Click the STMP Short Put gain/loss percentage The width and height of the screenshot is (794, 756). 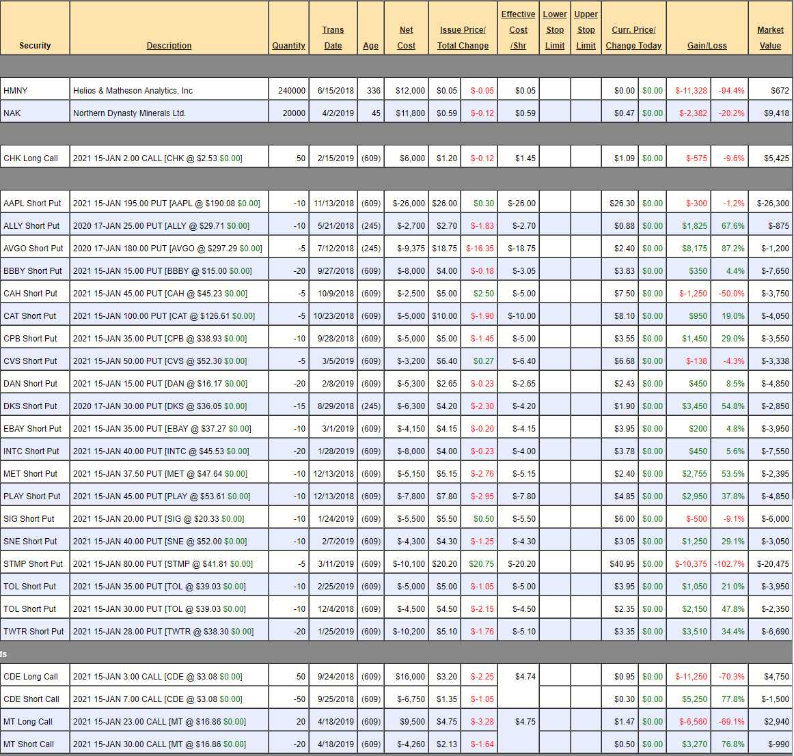pyautogui.click(x=729, y=564)
